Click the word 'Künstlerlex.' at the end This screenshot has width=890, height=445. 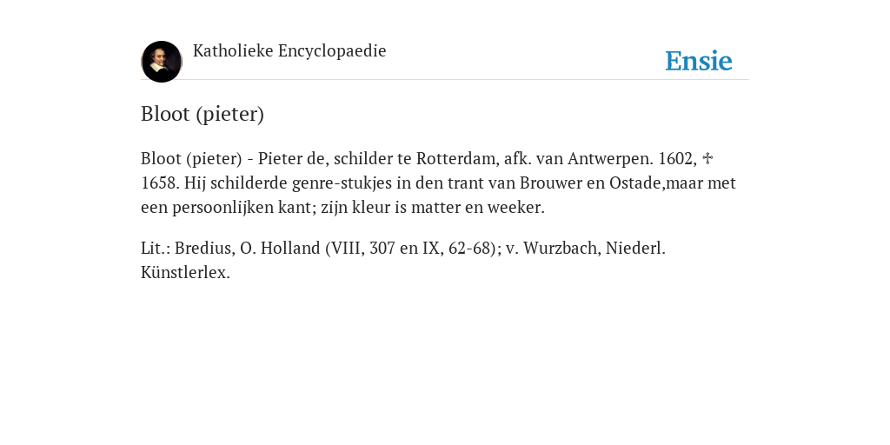pyautogui.click(x=185, y=272)
